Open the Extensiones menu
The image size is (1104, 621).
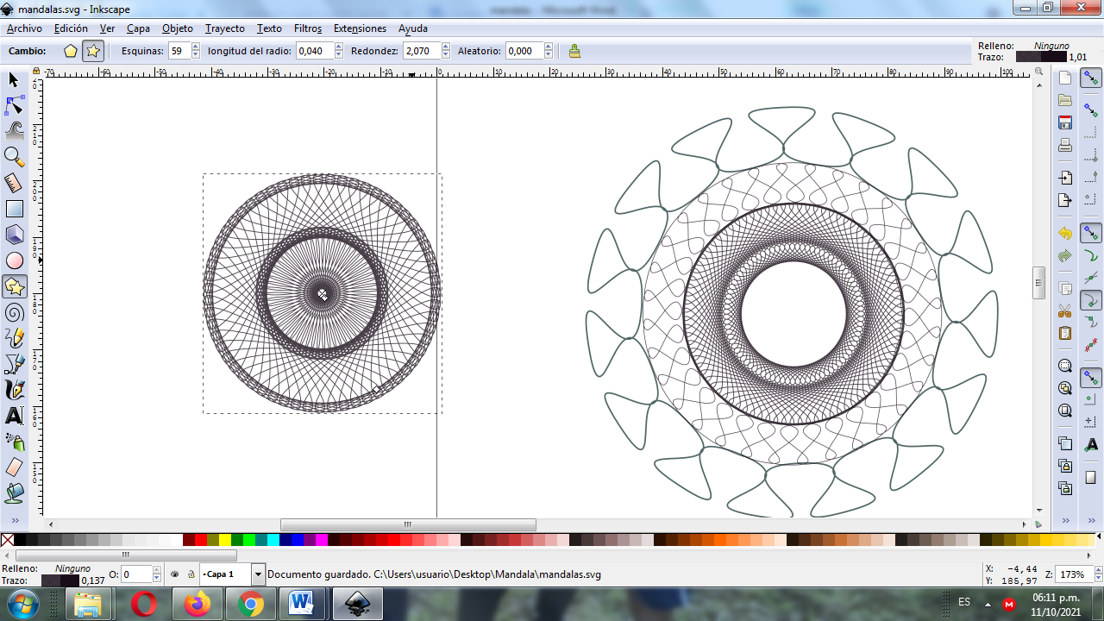click(x=360, y=28)
